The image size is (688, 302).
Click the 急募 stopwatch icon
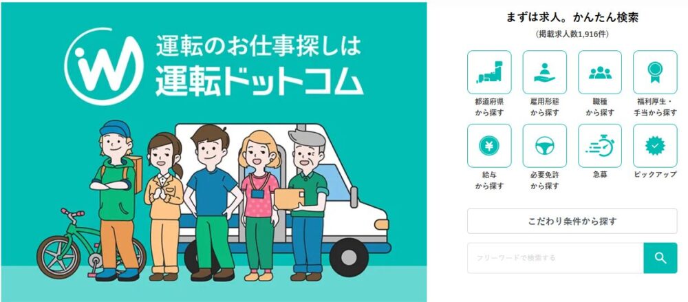pos(600,146)
